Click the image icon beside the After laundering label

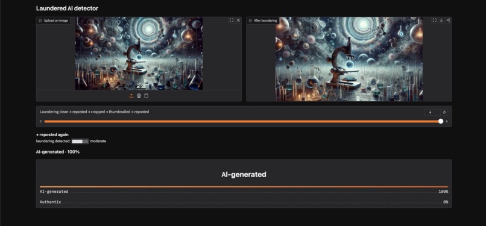[250, 20]
